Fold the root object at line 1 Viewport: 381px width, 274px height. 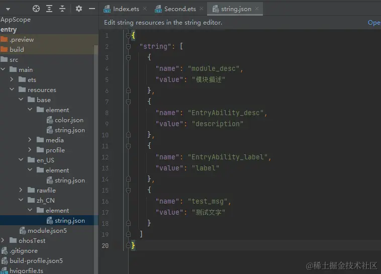pyautogui.click(x=128, y=36)
